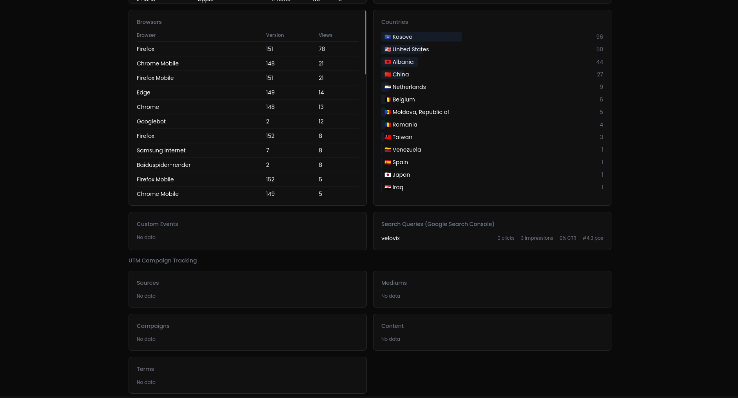
Task: Click the Search Queries panel heading
Action: 437,224
